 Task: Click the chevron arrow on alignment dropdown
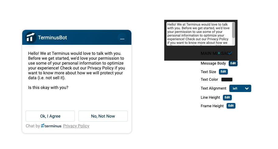[247, 88]
